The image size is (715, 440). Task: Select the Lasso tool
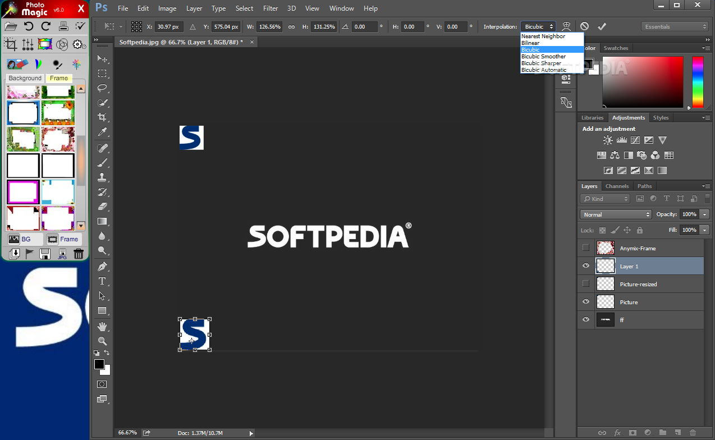tap(103, 88)
